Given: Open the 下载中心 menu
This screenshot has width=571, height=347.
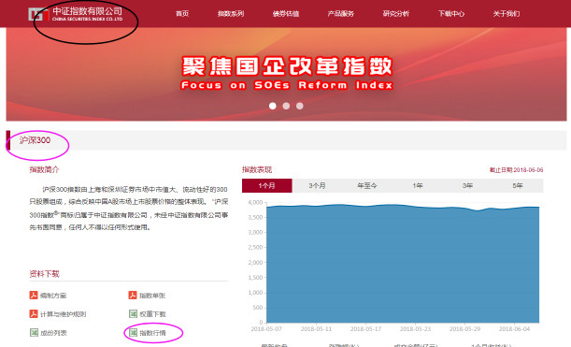Looking at the screenshot, I should [x=451, y=14].
